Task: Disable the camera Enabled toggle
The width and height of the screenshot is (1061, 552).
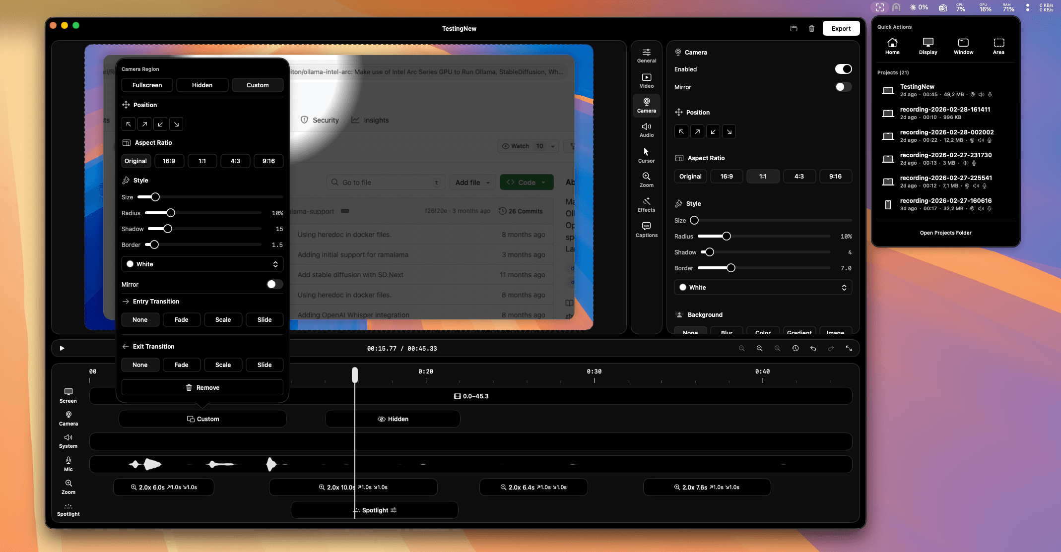Action: click(x=843, y=69)
